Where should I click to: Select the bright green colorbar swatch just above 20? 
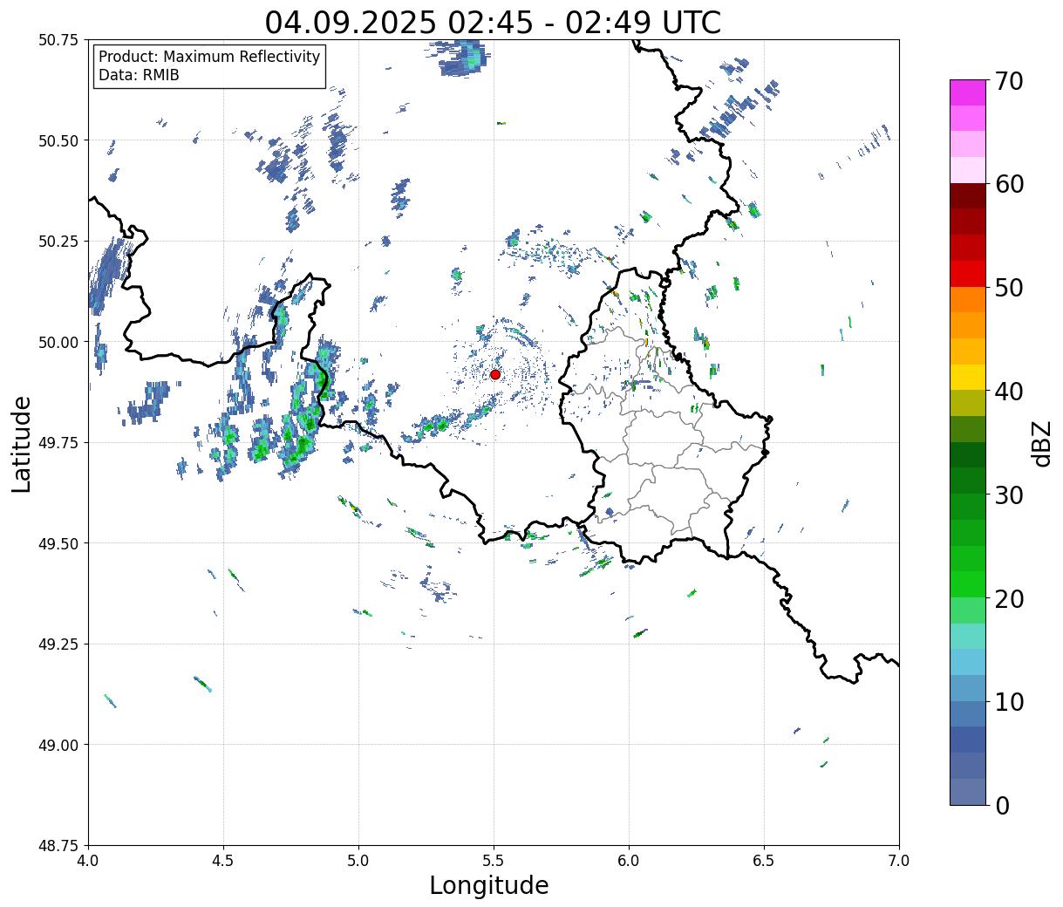click(x=968, y=583)
